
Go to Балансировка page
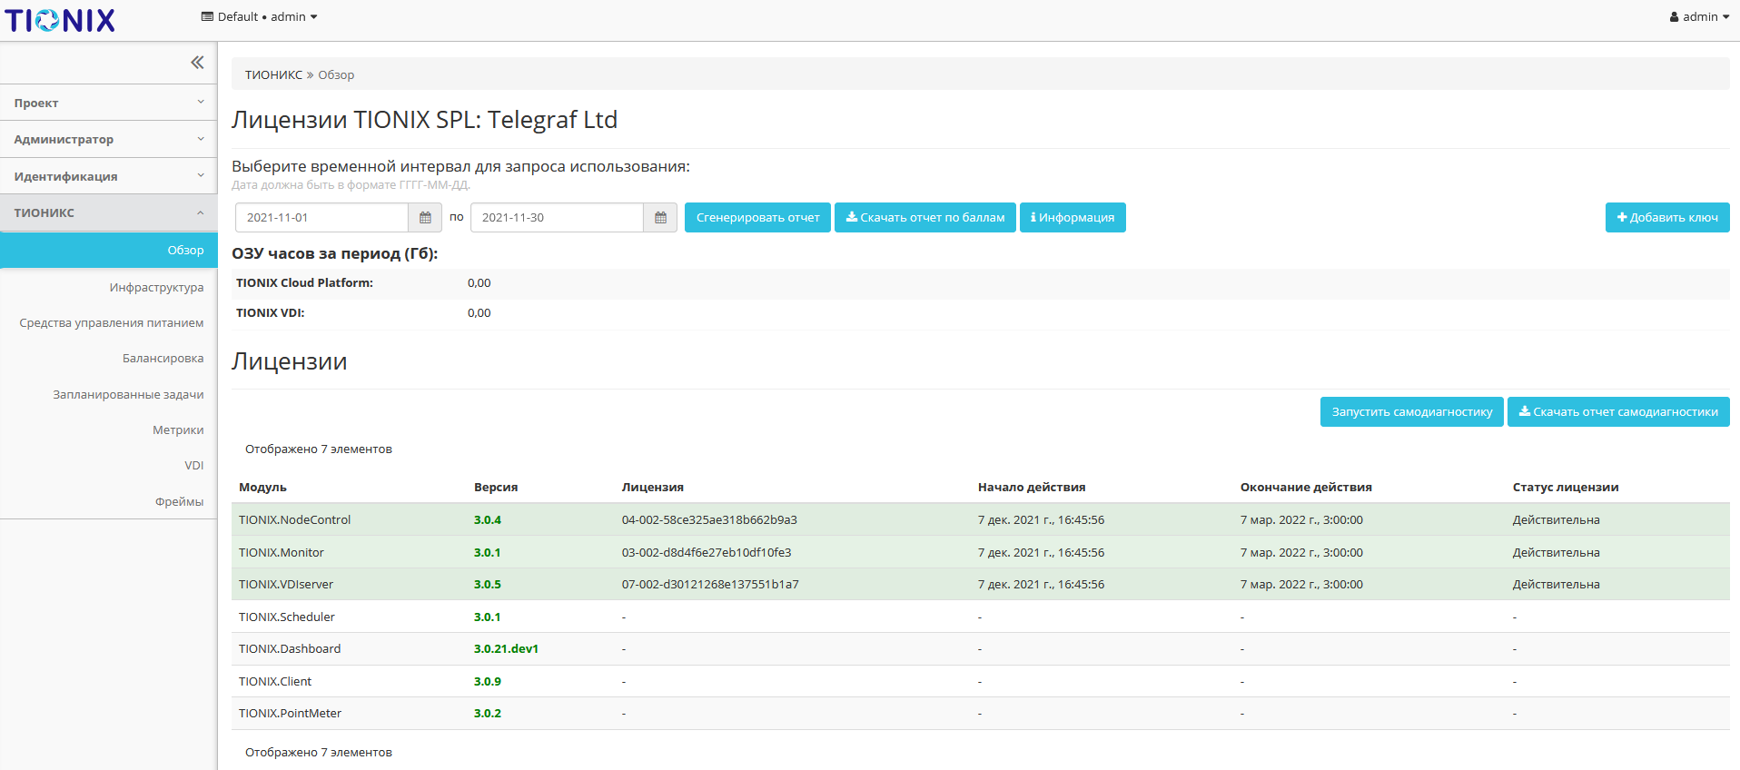[163, 358]
